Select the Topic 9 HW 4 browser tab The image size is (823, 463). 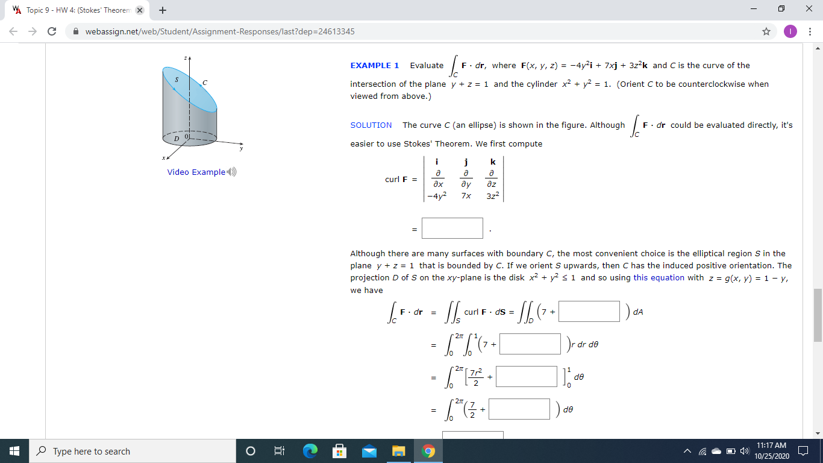coord(72,10)
